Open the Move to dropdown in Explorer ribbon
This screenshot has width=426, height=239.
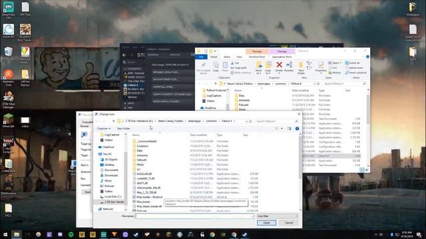(259, 68)
